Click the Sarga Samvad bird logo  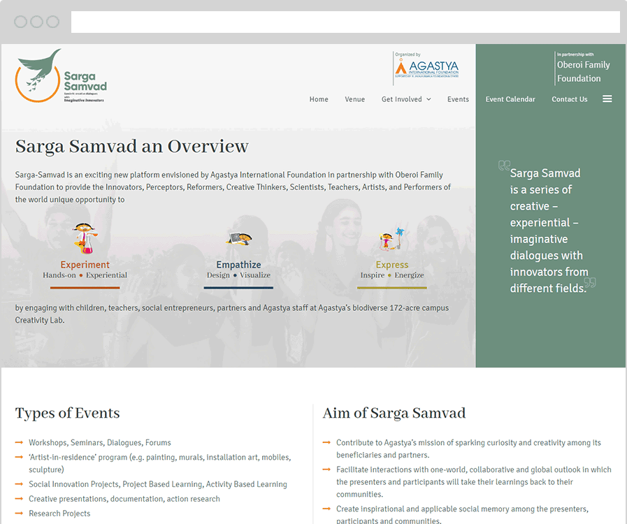pos(61,76)
